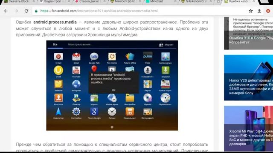Click the clock Сигнал icon in the image
This screenshot has height=153, width=273.
click(112, 112)
